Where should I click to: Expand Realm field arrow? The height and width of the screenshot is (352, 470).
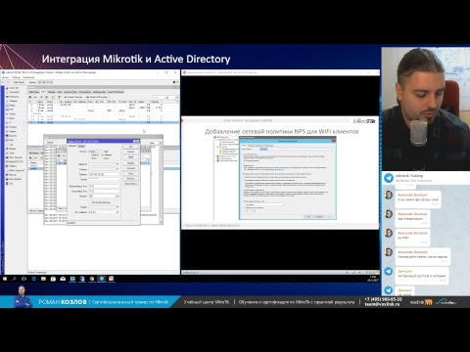click(x=117, y=206)
